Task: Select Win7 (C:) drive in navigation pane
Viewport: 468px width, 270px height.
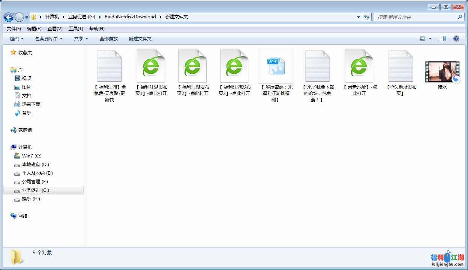Action: tap(31, 156)
